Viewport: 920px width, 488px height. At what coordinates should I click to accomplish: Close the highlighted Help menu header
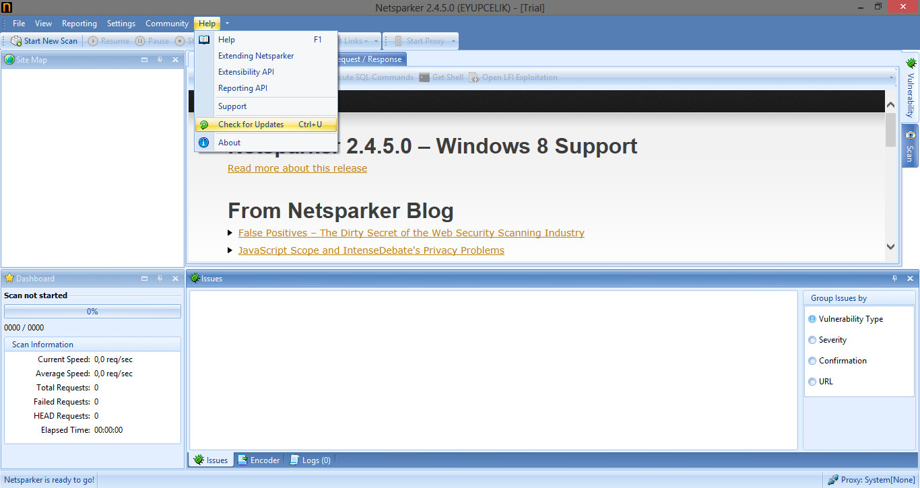pos(207,24)
